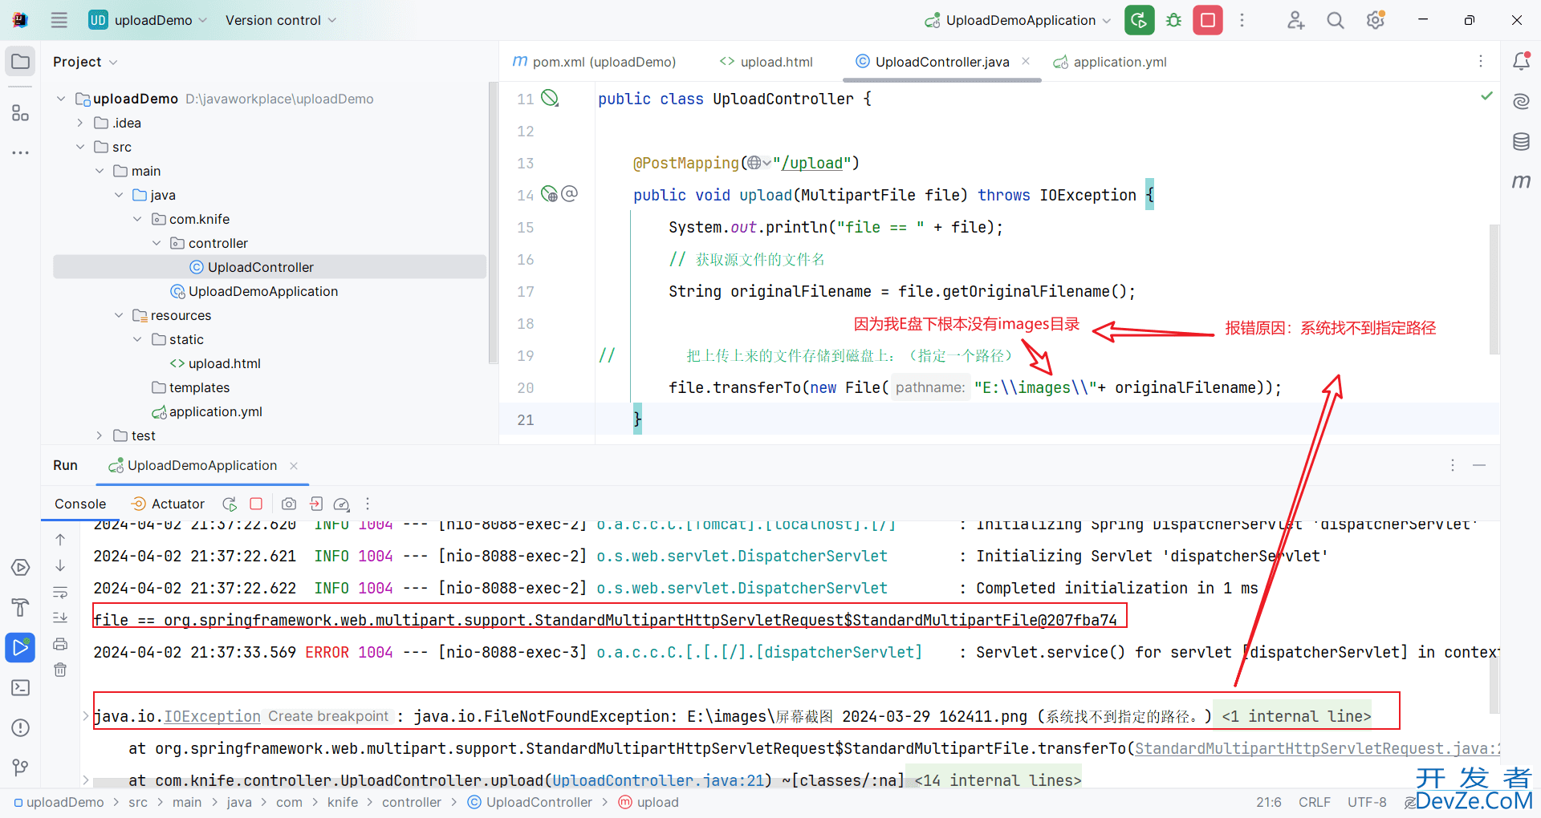
Task: Open the Code With Me icon
Action: pos(1295,20)
